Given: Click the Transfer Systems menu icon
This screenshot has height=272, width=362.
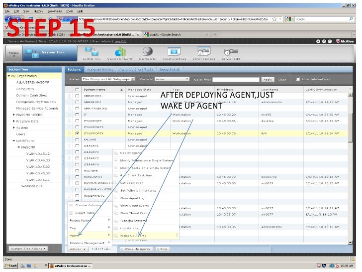Looking at the screenshot, I should (116, 221).
